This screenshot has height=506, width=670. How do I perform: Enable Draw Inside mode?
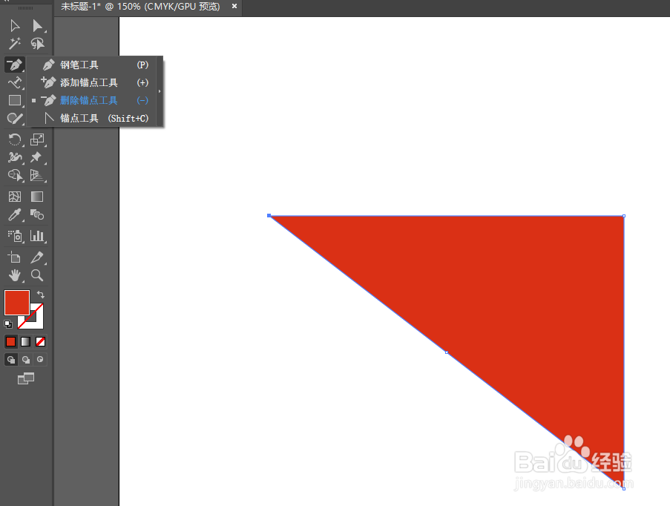pyautogui.click(x=40, y=360)
